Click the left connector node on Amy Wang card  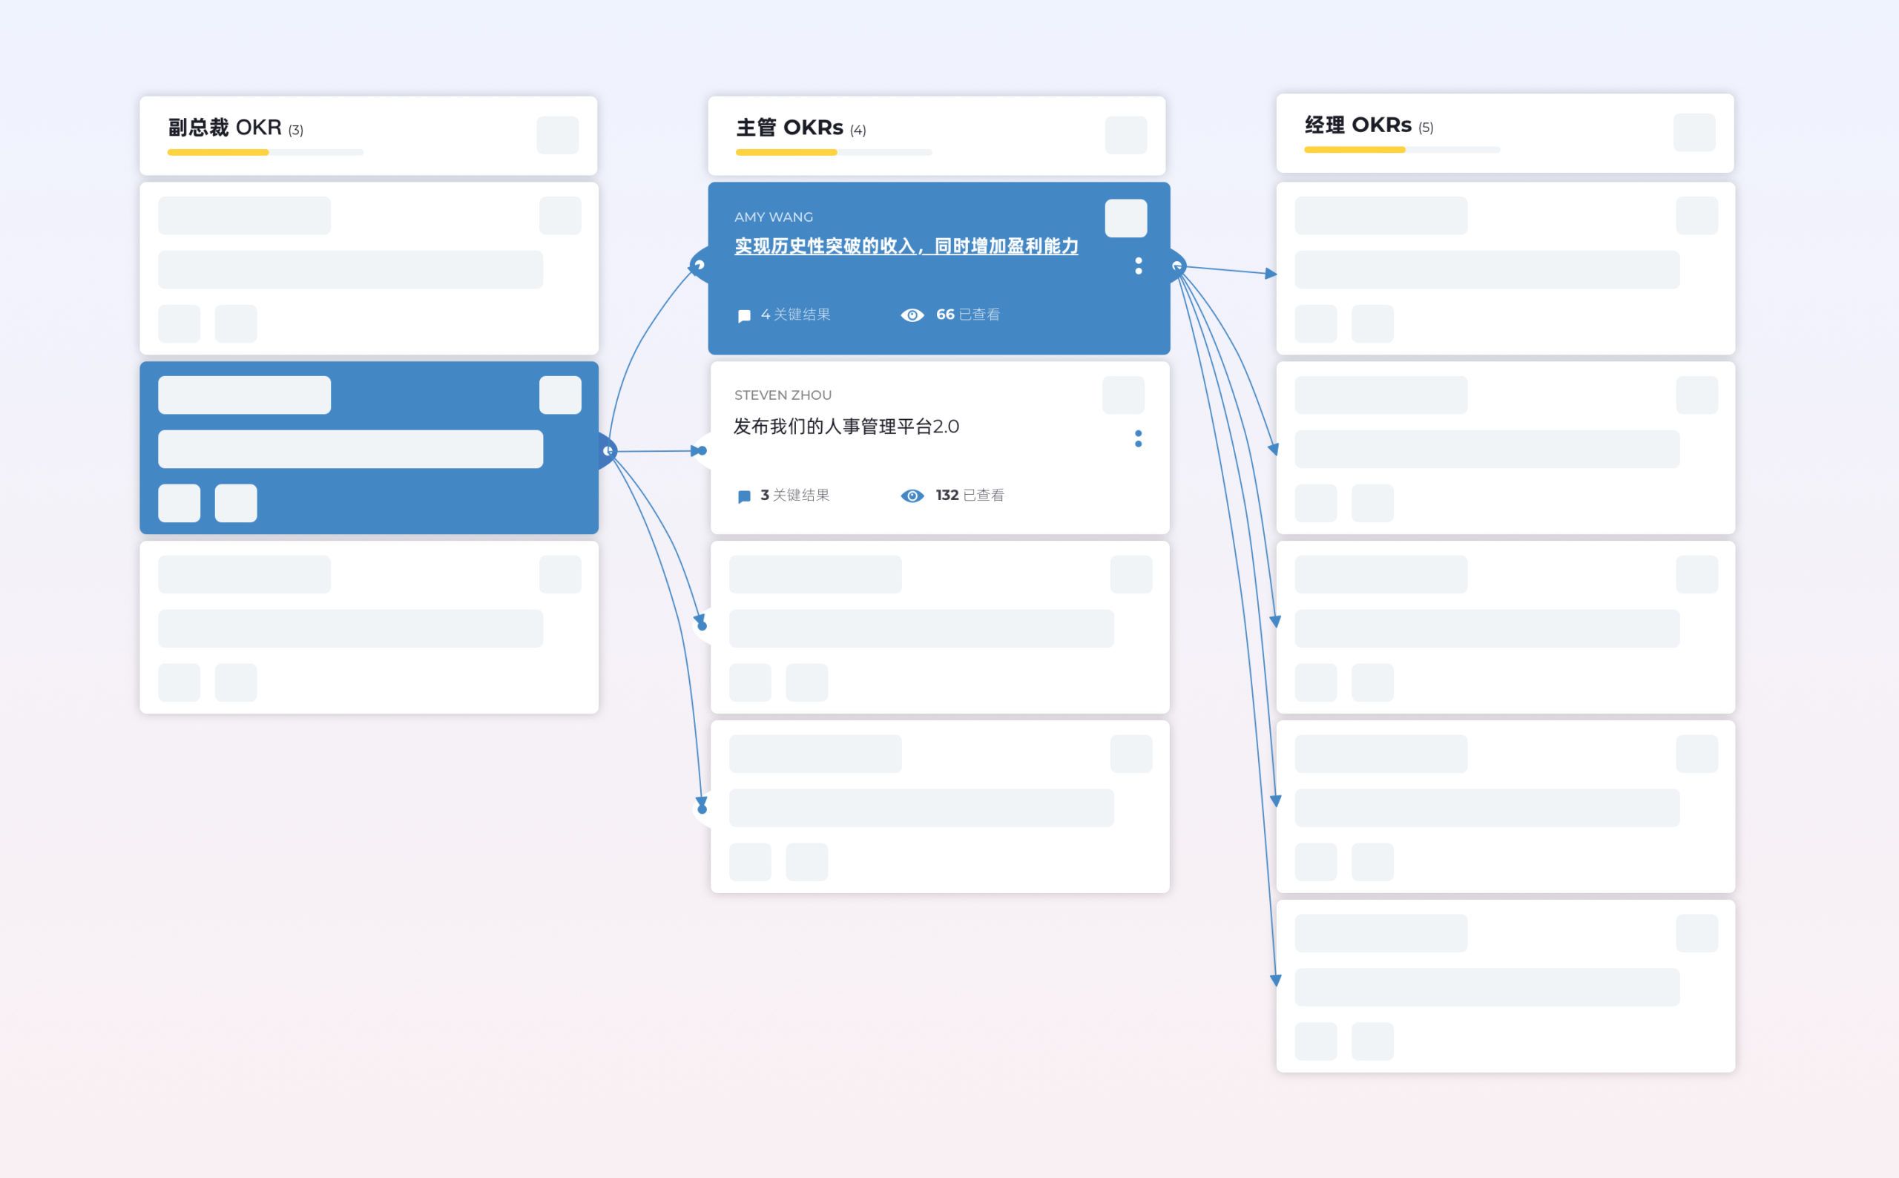[x=700, y=266]
